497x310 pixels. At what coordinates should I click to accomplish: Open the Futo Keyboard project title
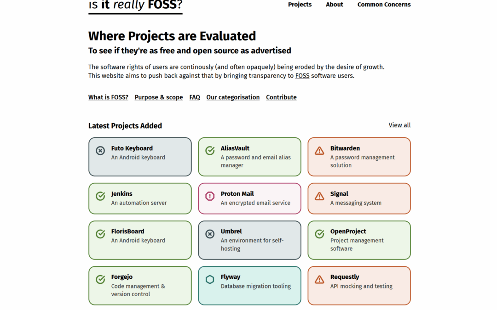(132, 148)
